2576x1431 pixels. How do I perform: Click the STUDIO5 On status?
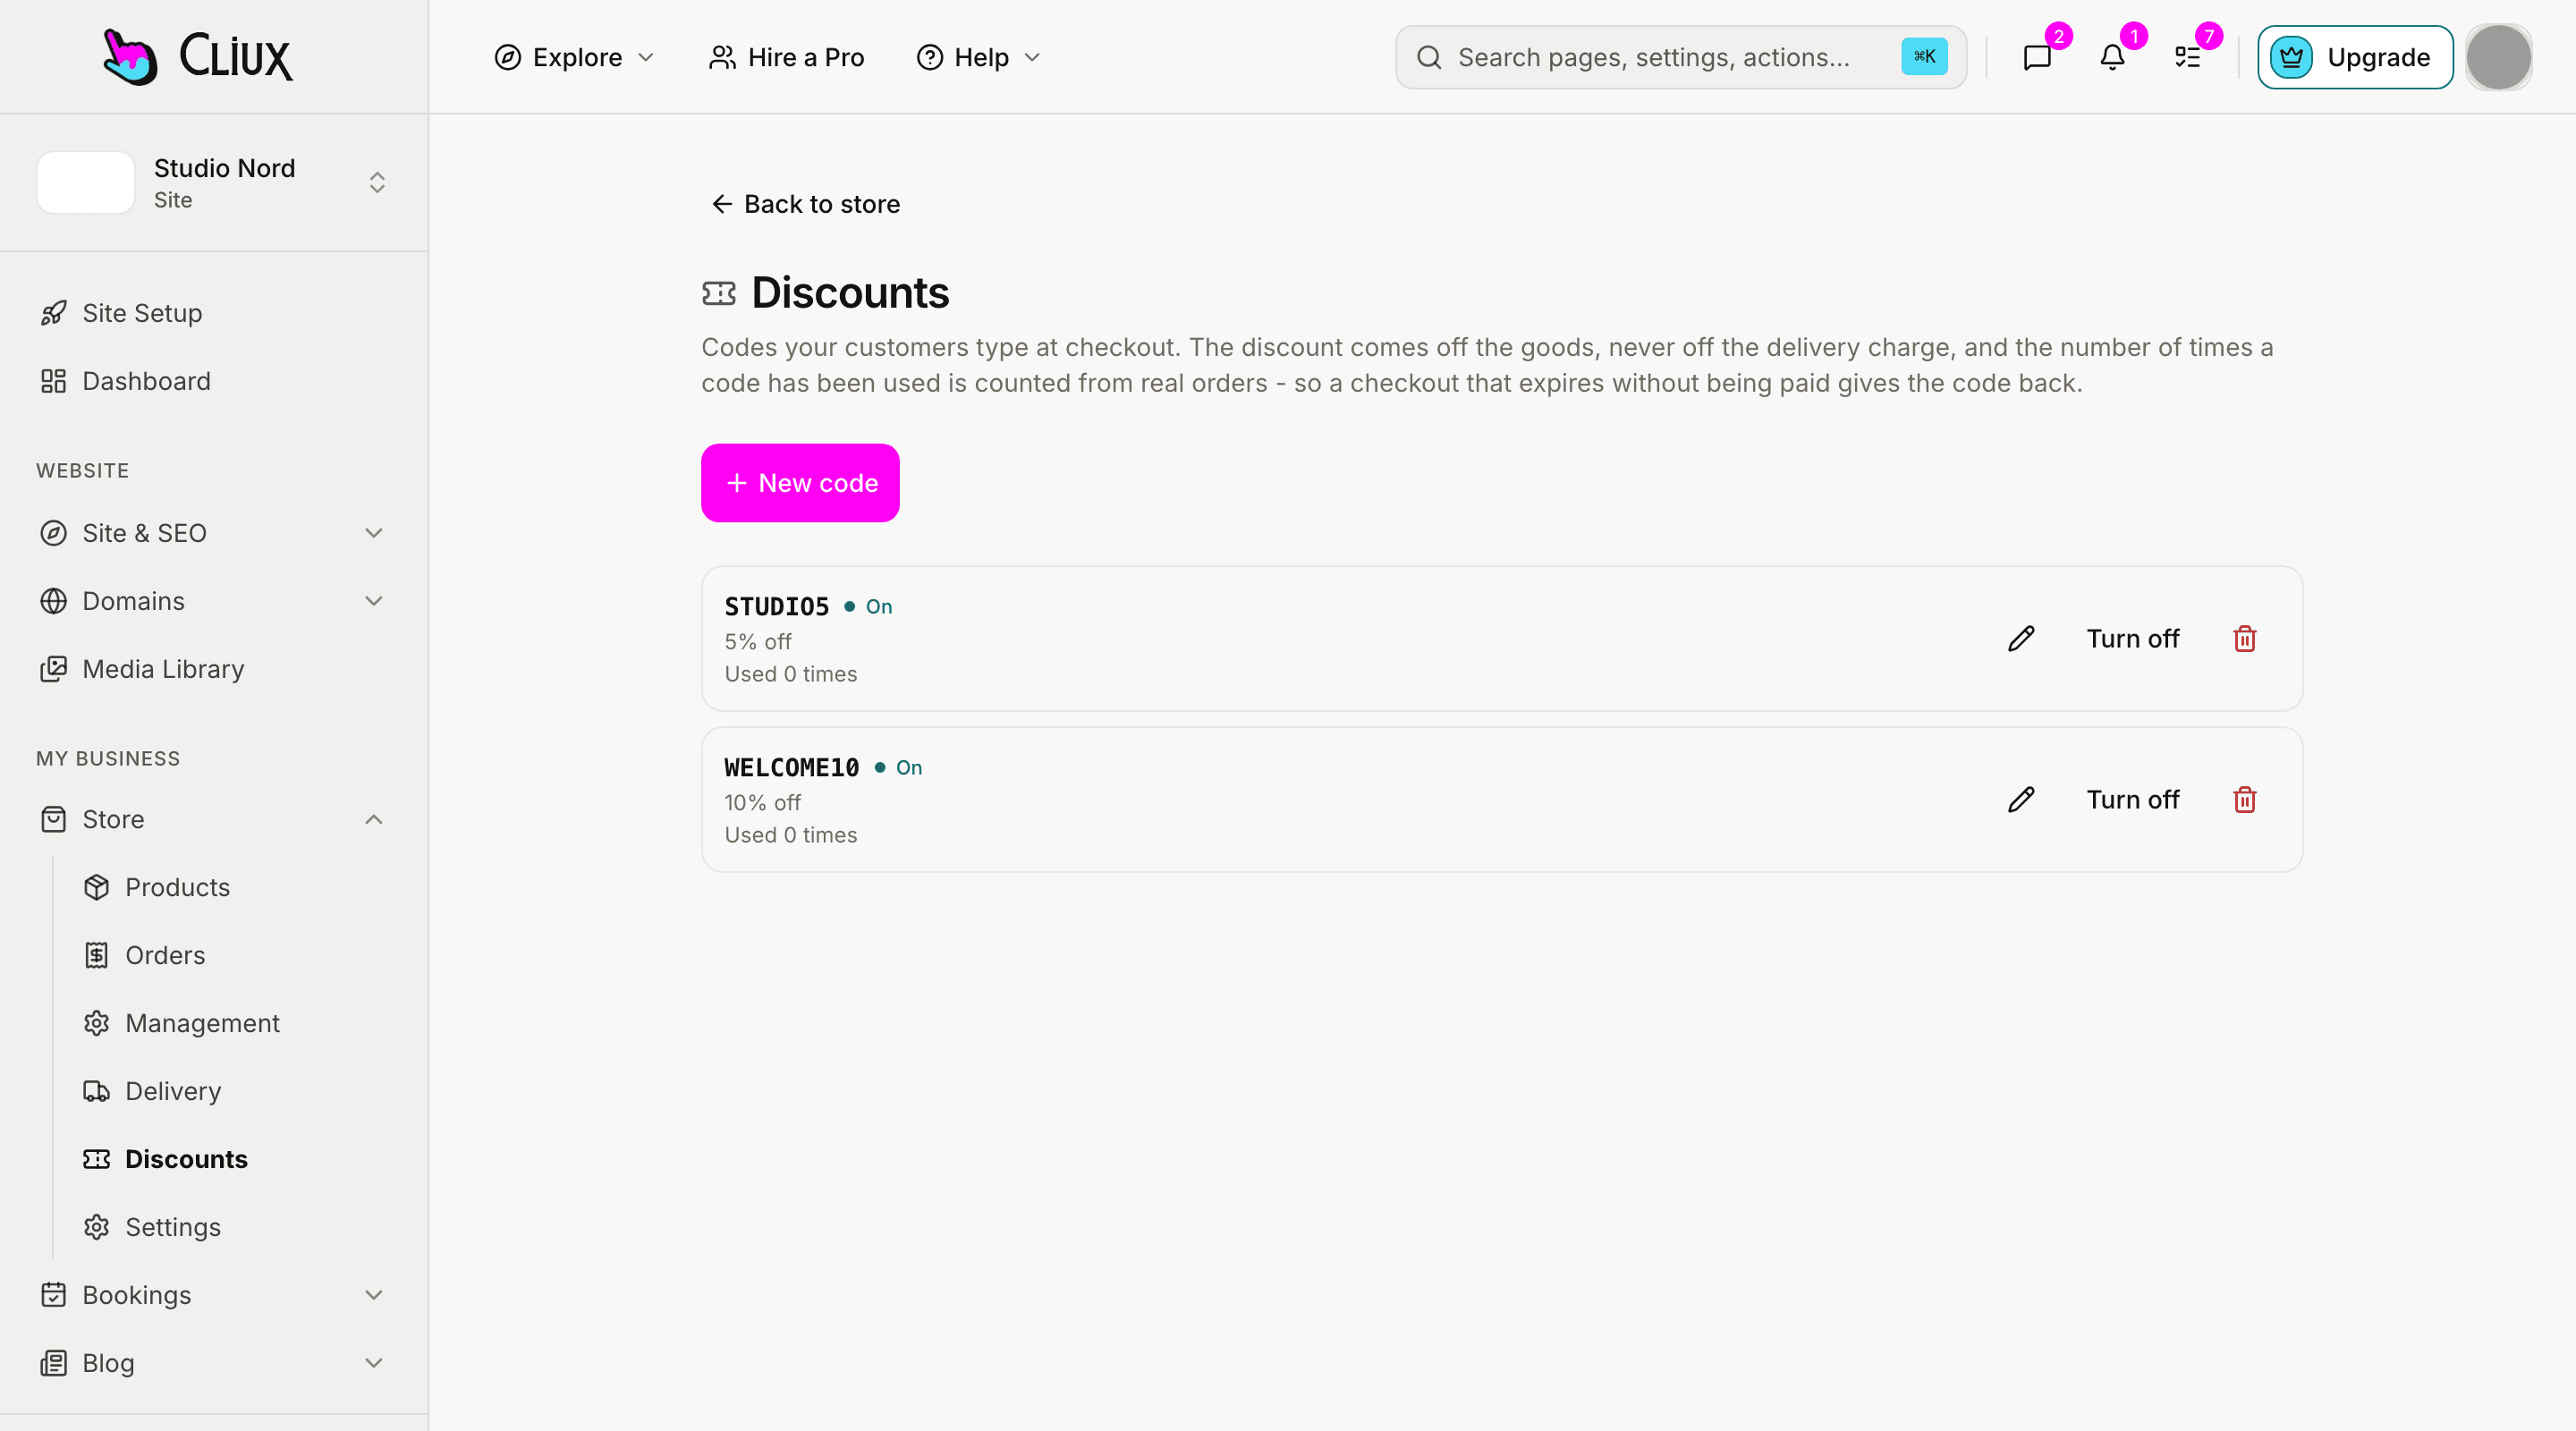click(868, 607)
